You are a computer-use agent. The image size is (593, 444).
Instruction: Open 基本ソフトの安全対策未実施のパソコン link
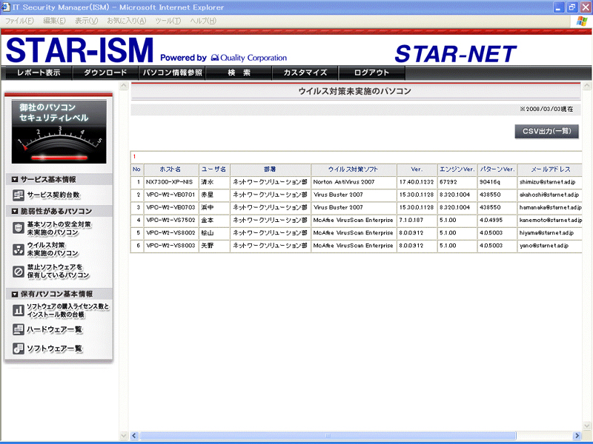59,228
